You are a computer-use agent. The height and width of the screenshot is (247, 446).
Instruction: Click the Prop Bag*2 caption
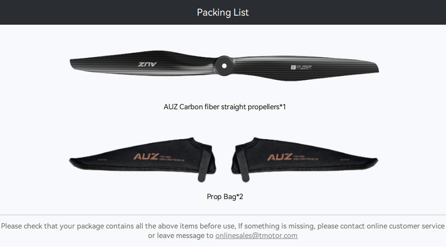[x=225, y=197]
